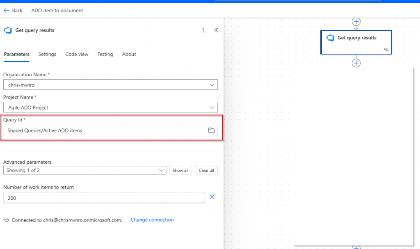Click the Number of work items field
This screenshot has width=420, height=249.
pos(104,198)
